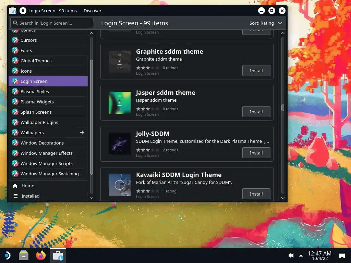Click the Icons category icon
351x263 pixels.
click(15, 71)
